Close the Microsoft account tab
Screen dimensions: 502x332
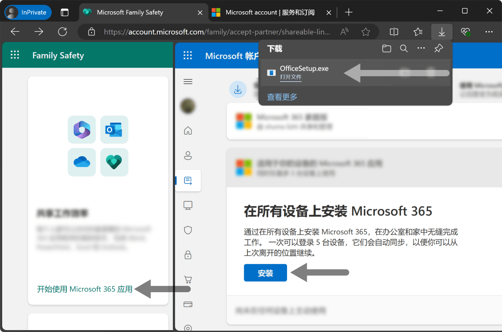click(x=329, y=13)
